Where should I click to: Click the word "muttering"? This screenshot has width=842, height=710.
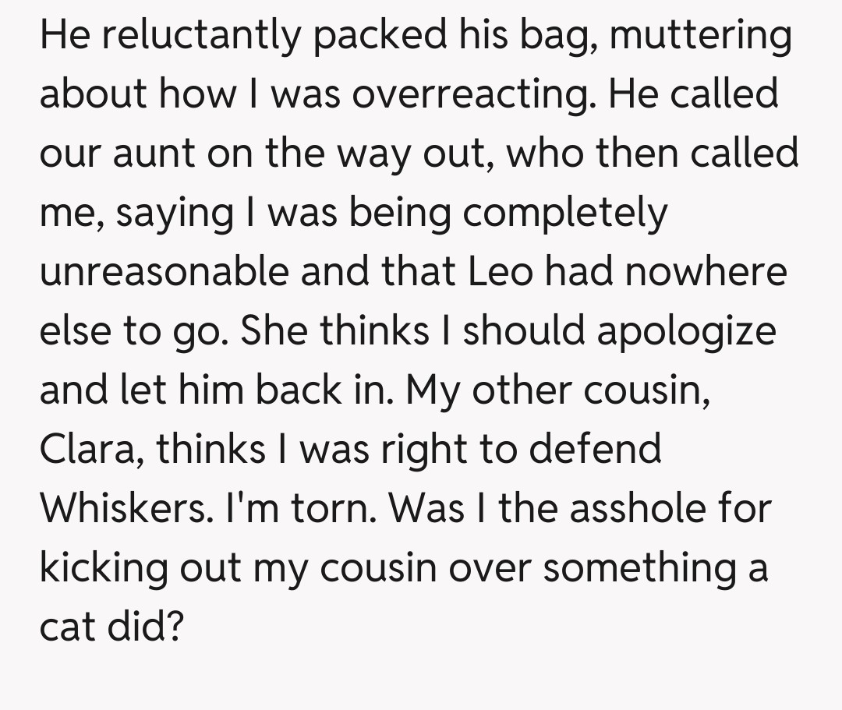(x=701, y=37)
